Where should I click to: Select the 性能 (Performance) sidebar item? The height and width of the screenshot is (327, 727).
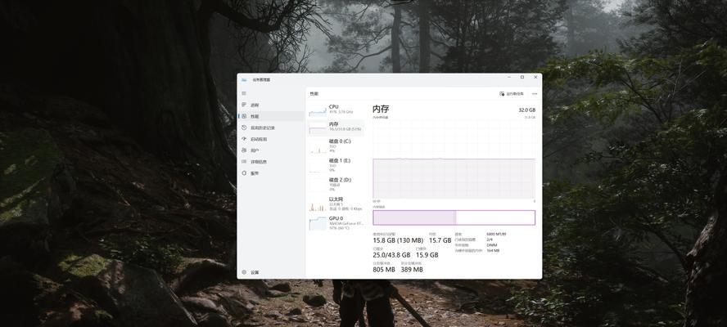[x=271, y=116]
